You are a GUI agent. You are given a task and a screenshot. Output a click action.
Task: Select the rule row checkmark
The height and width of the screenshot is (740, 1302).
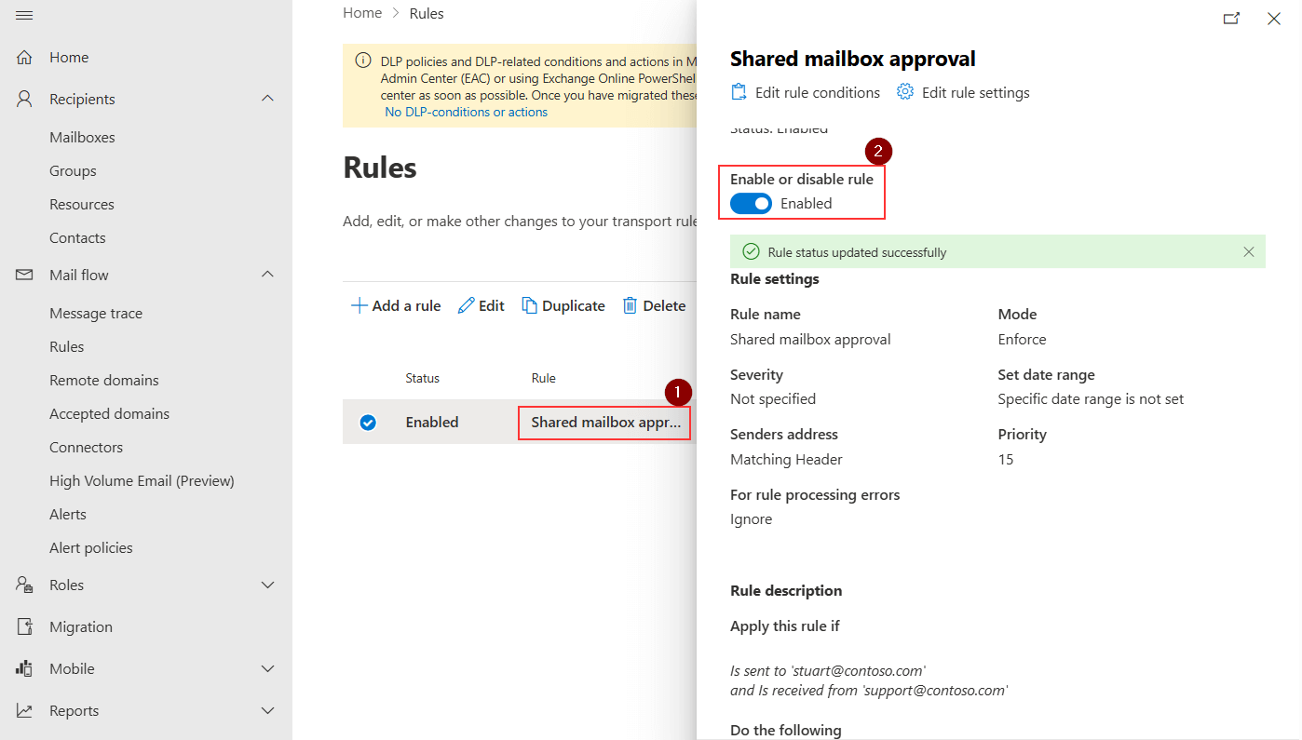point(368,422)
